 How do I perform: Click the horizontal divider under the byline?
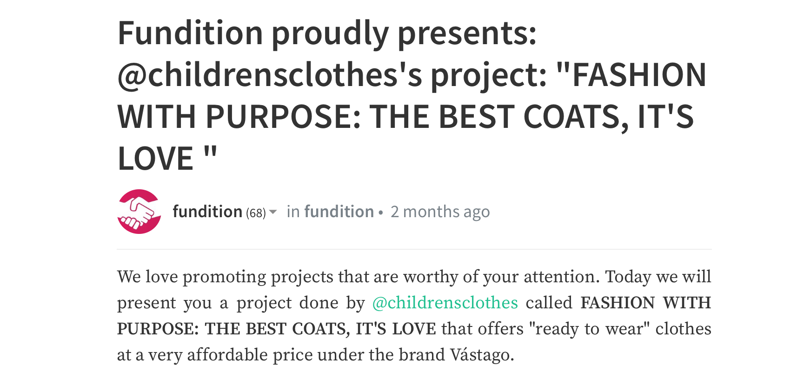click(x=414, y=249)
